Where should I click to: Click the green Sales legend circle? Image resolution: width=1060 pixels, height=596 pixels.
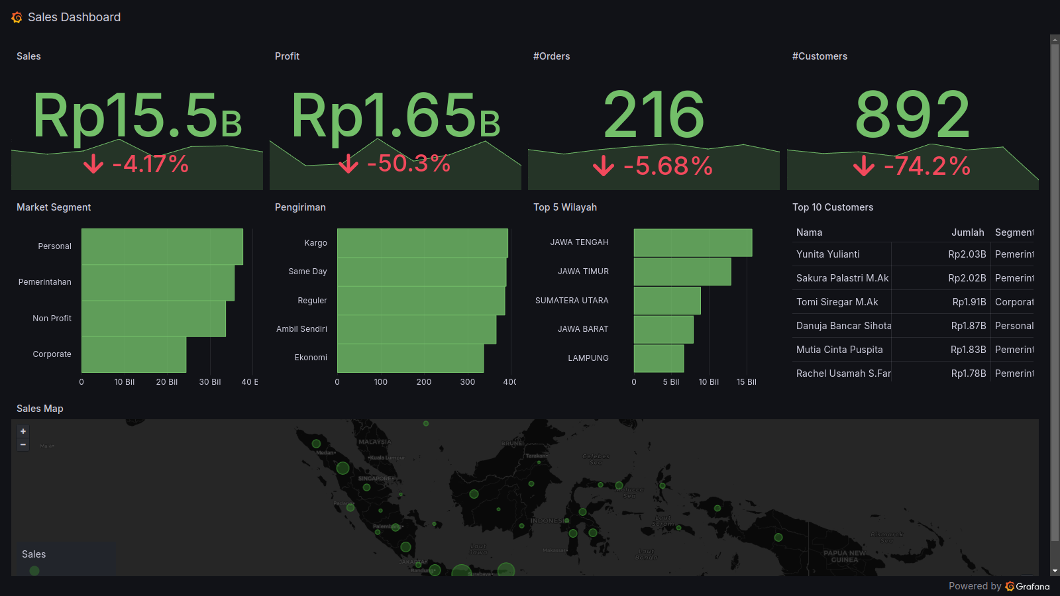[34, 570]
